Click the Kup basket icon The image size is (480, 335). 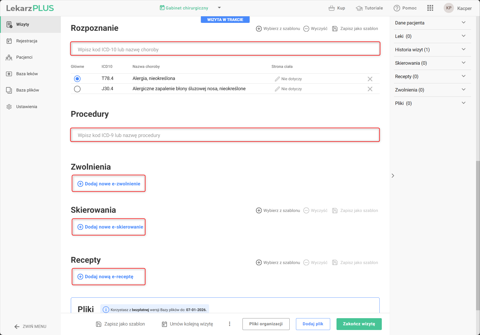point(331,8)
